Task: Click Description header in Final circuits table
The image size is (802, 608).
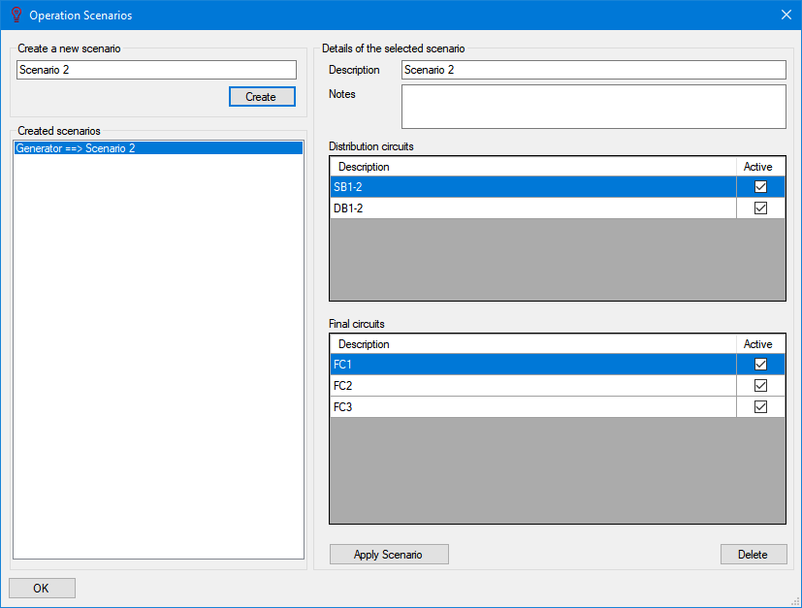Action: [x=533, y=344]
